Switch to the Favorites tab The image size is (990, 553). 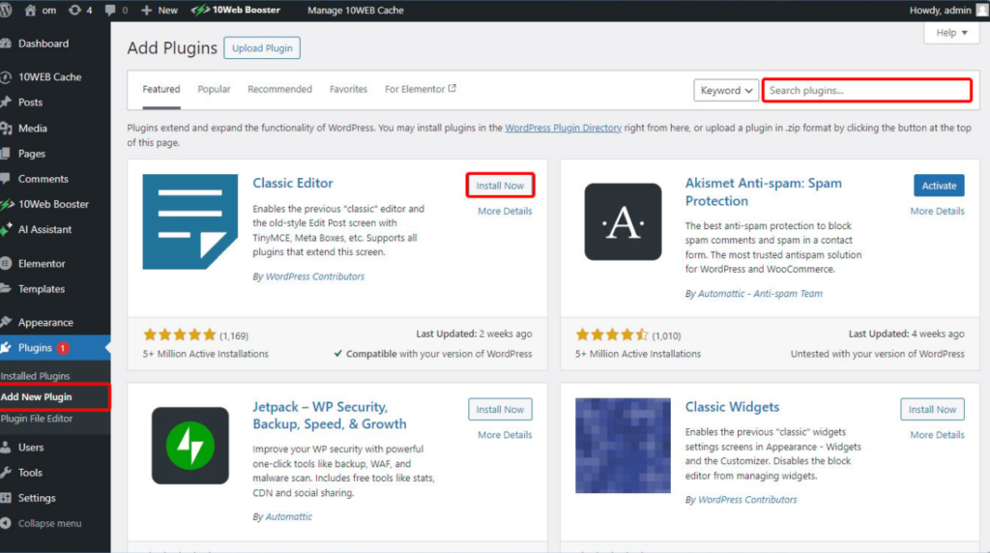tap(348, 89)
